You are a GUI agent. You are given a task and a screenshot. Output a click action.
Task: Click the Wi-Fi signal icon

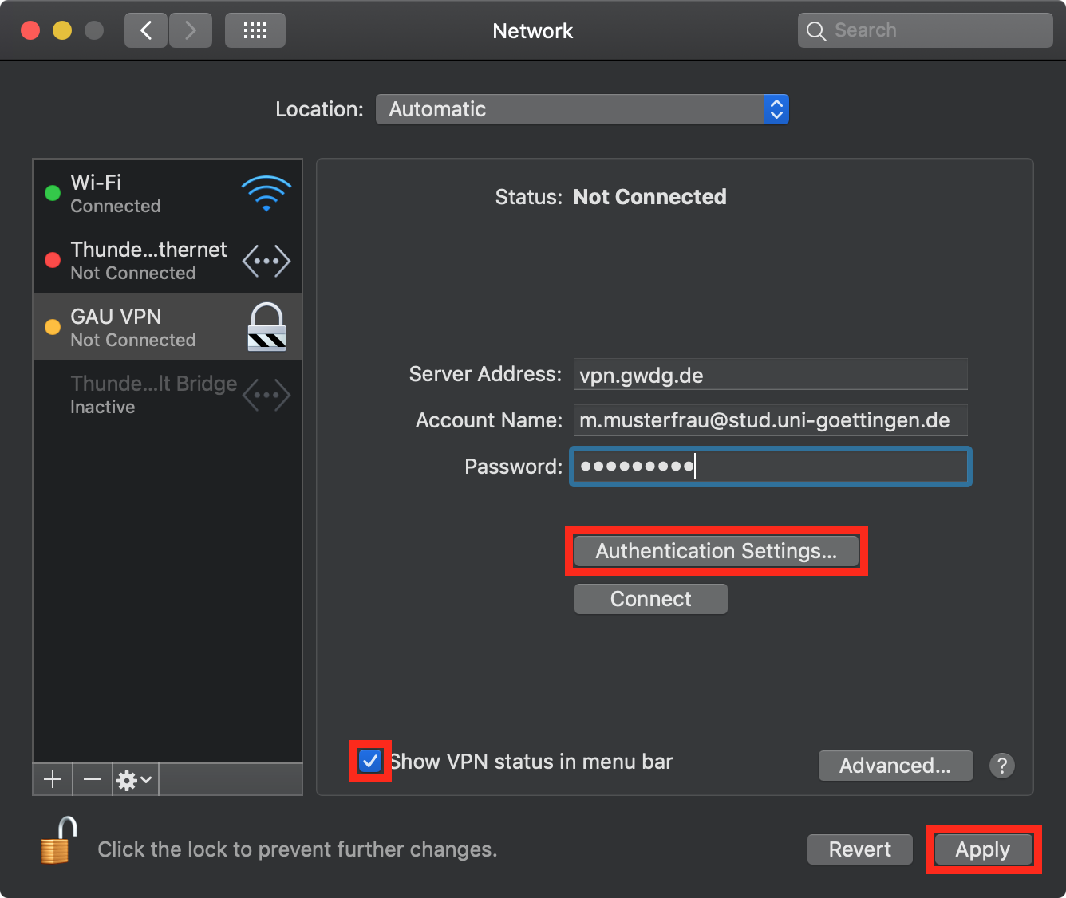(x=266, y=194)
